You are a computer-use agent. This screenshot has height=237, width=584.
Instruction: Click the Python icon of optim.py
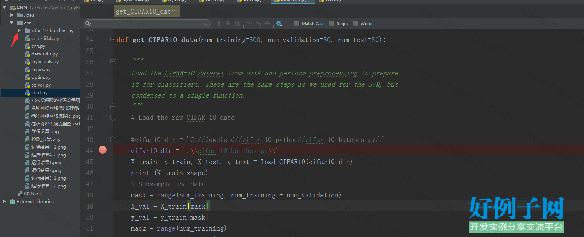pyautogui.click(x=27, y=77)
